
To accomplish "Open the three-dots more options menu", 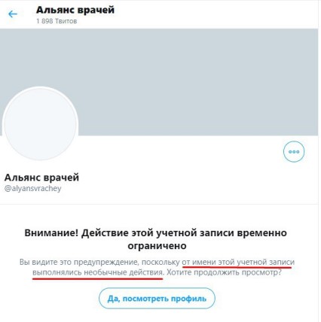I will click(294, 152).
